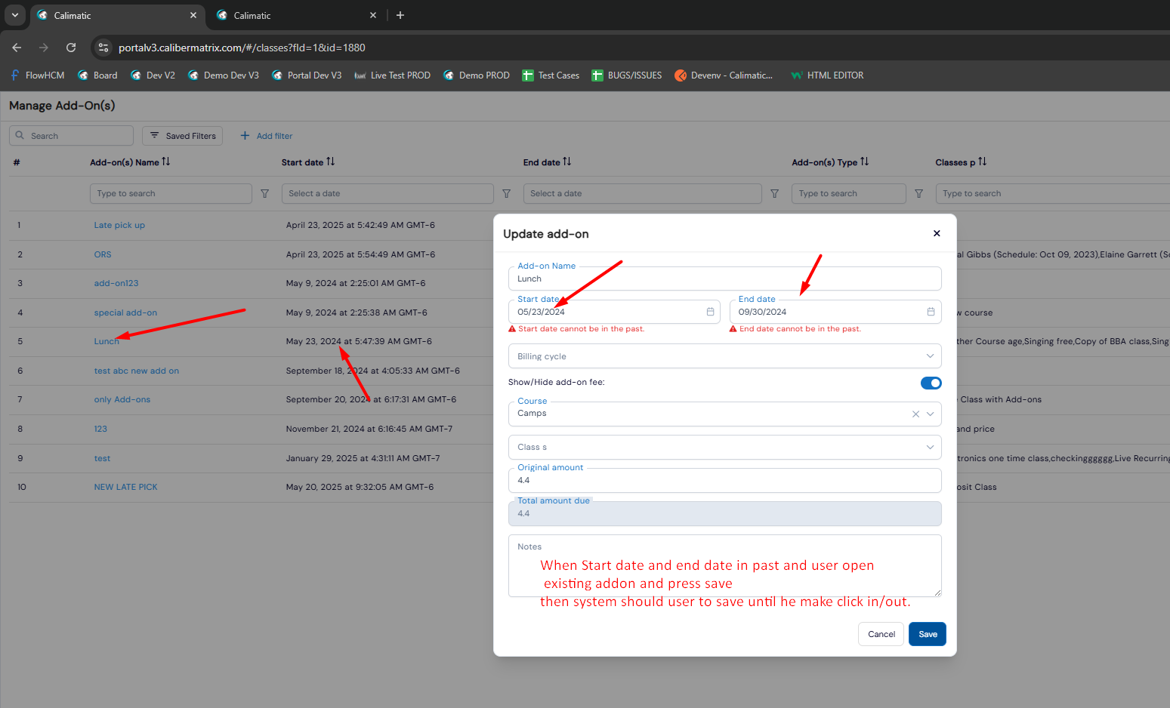View site information icon in the address bar
This screenshot has width=1170, height=708.
tap(103, 48)
